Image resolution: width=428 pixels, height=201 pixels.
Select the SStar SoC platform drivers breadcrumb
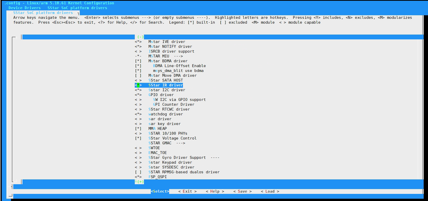coord(77,8)
